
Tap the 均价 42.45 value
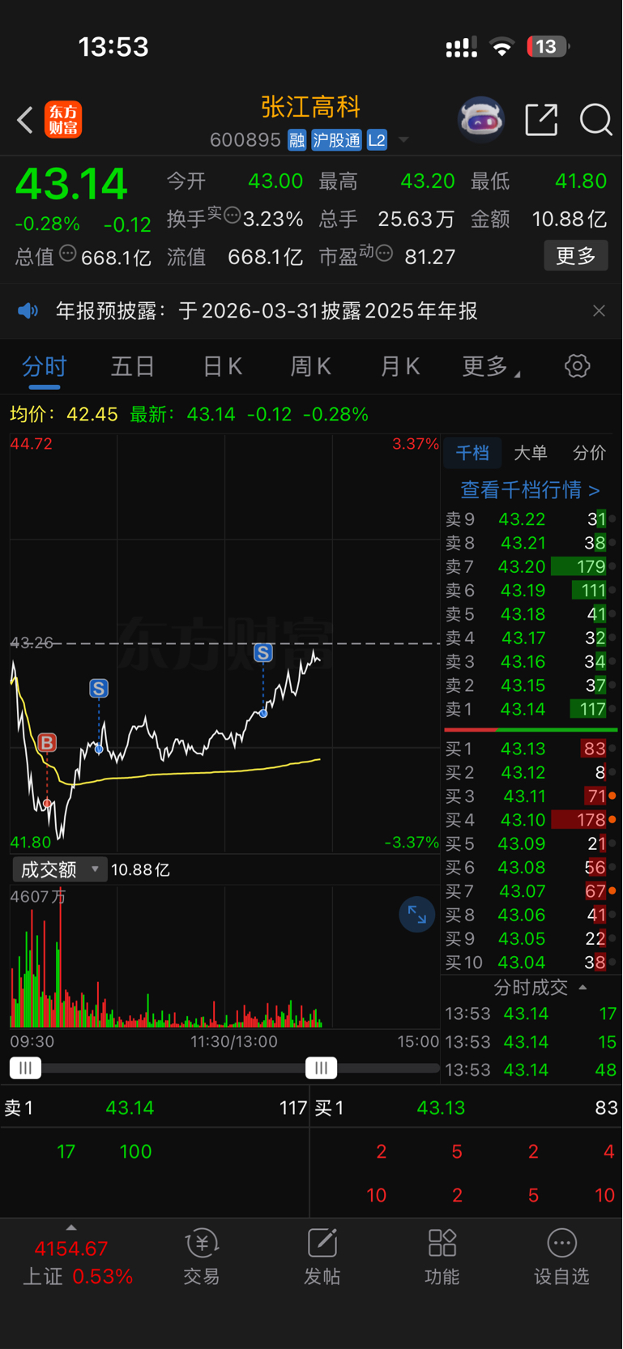pyautogui.click(x=92, y=414)
